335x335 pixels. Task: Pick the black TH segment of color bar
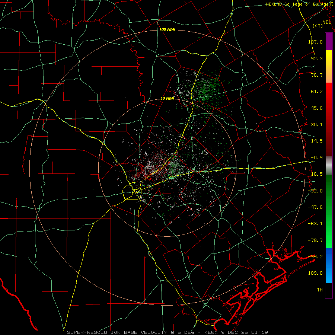click(329, 290)
